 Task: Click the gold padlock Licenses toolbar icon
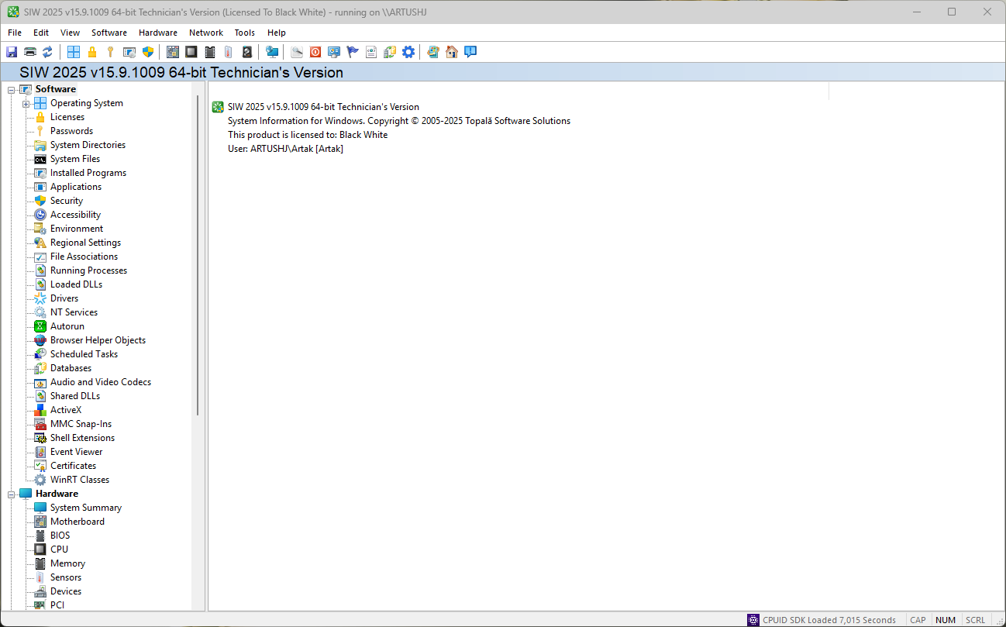point(92,52)
